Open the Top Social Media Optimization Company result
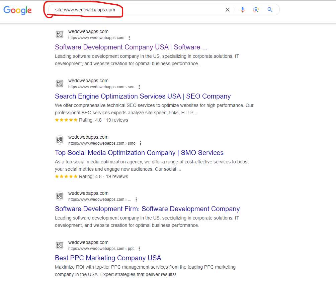The height and width of the screenshot is (283, 336). coord(139,153)
